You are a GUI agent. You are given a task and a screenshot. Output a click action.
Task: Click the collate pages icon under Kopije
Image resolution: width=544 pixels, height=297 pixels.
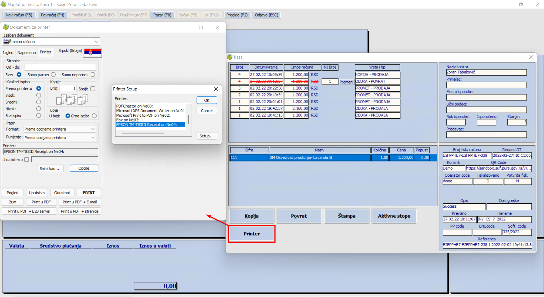point(72,99)
